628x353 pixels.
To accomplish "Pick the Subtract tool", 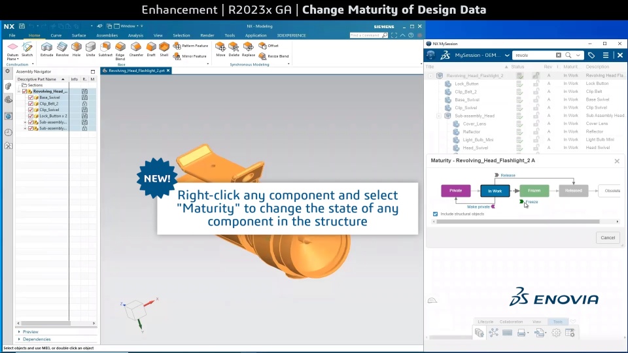I will 105,49.
